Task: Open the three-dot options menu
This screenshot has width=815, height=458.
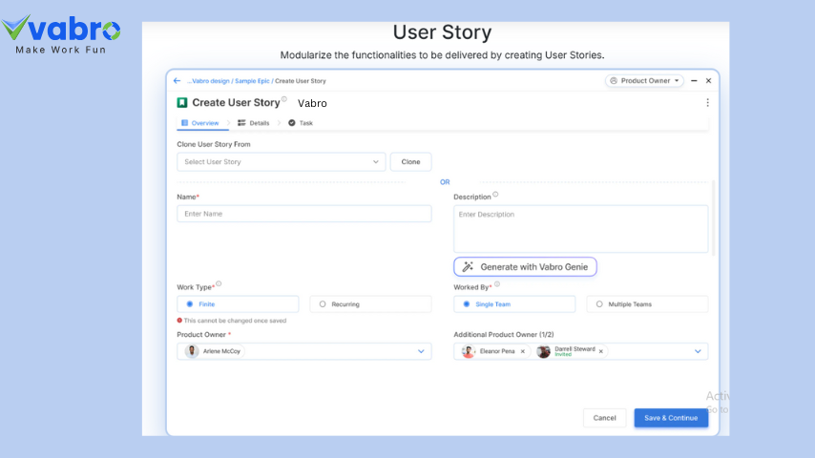Action: 707,103
